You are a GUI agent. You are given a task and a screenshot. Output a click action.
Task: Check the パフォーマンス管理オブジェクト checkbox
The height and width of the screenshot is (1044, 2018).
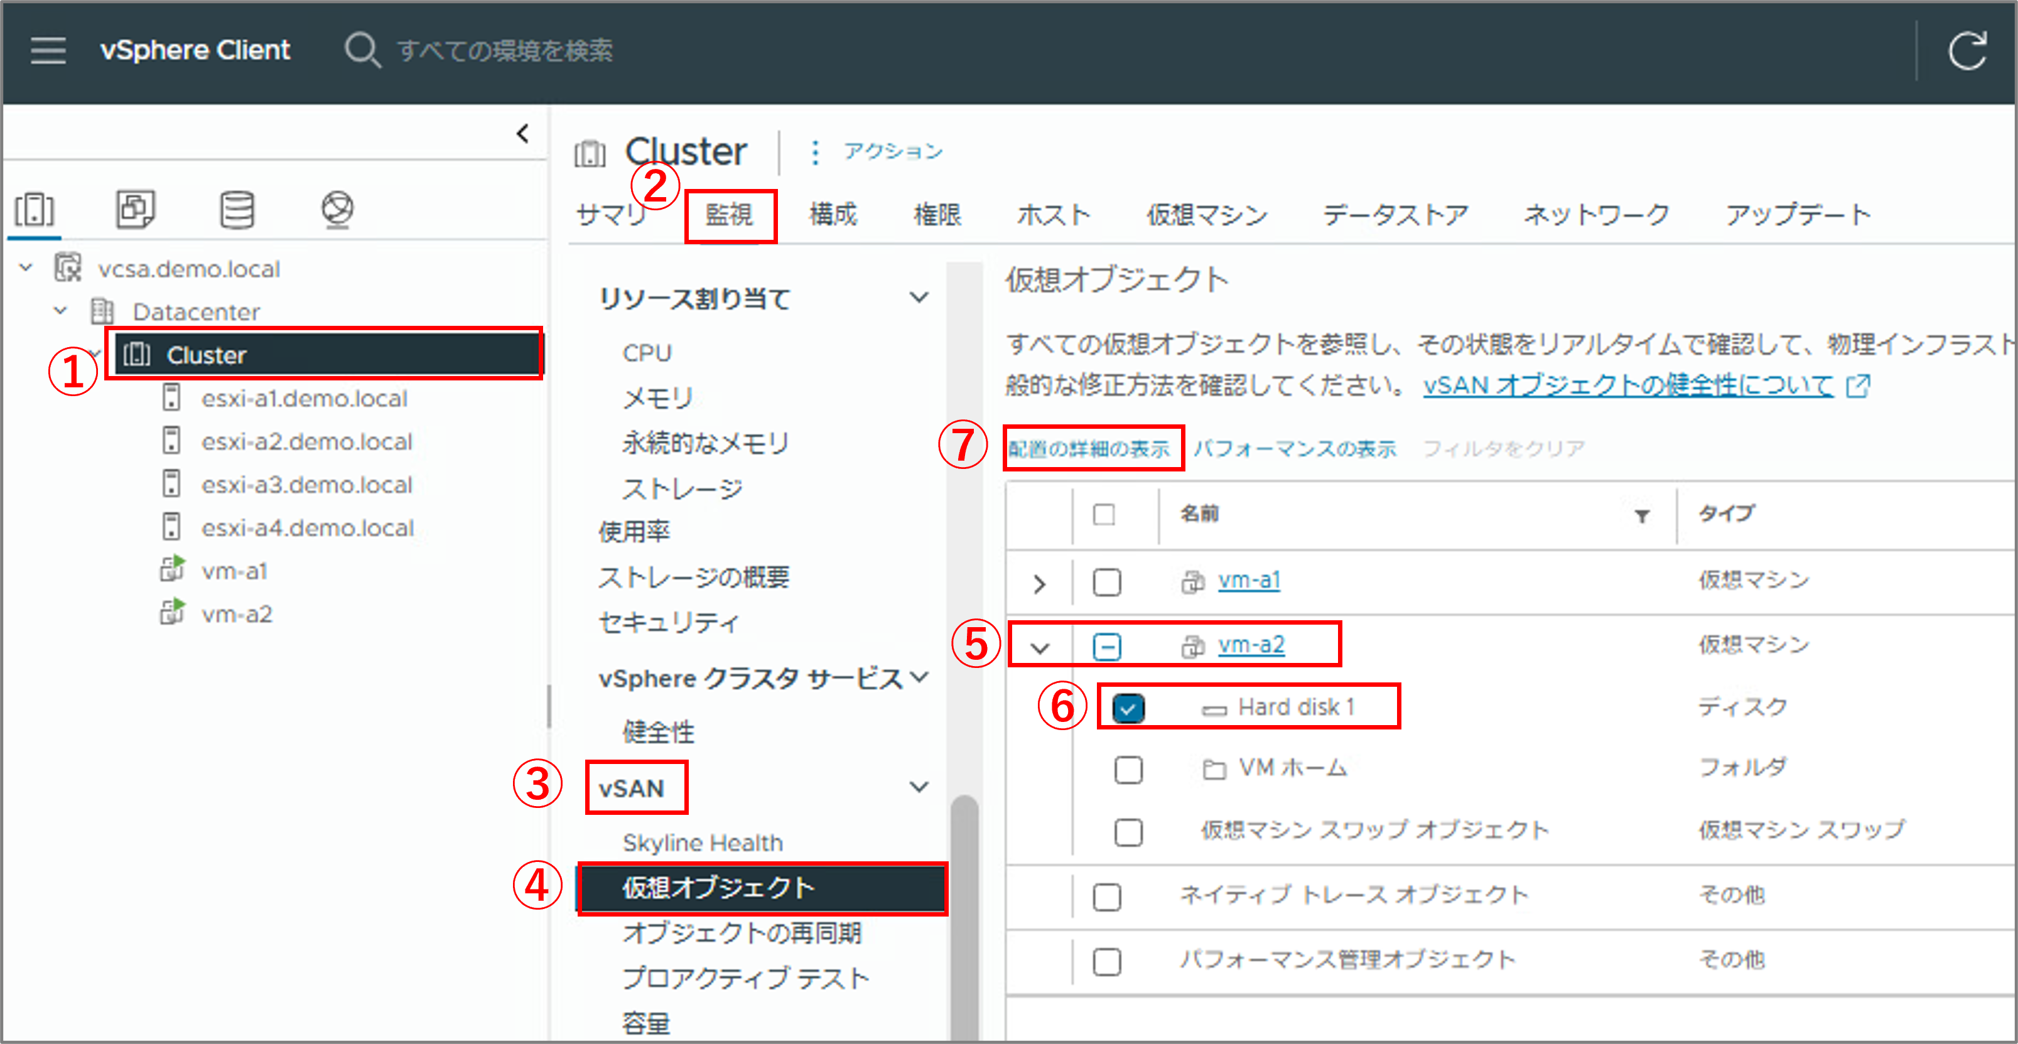coord(1106,962)
